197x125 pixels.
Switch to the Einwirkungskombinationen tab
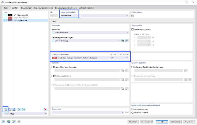point(66,8)
